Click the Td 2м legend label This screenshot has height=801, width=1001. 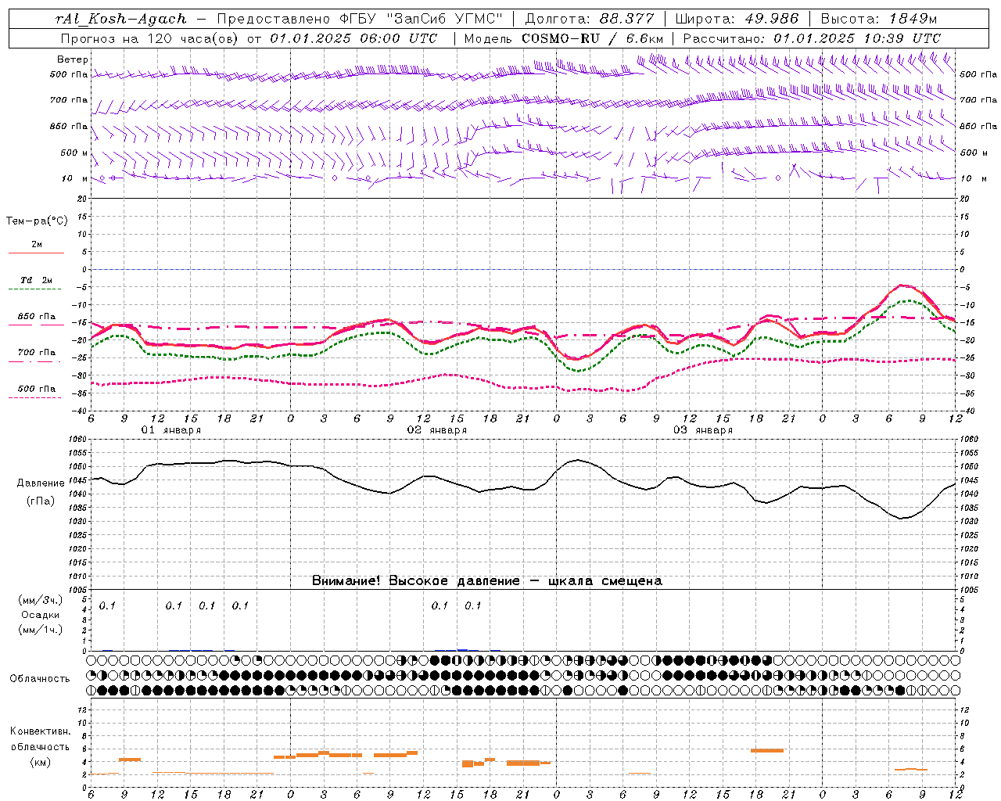[x=36, y=280]
